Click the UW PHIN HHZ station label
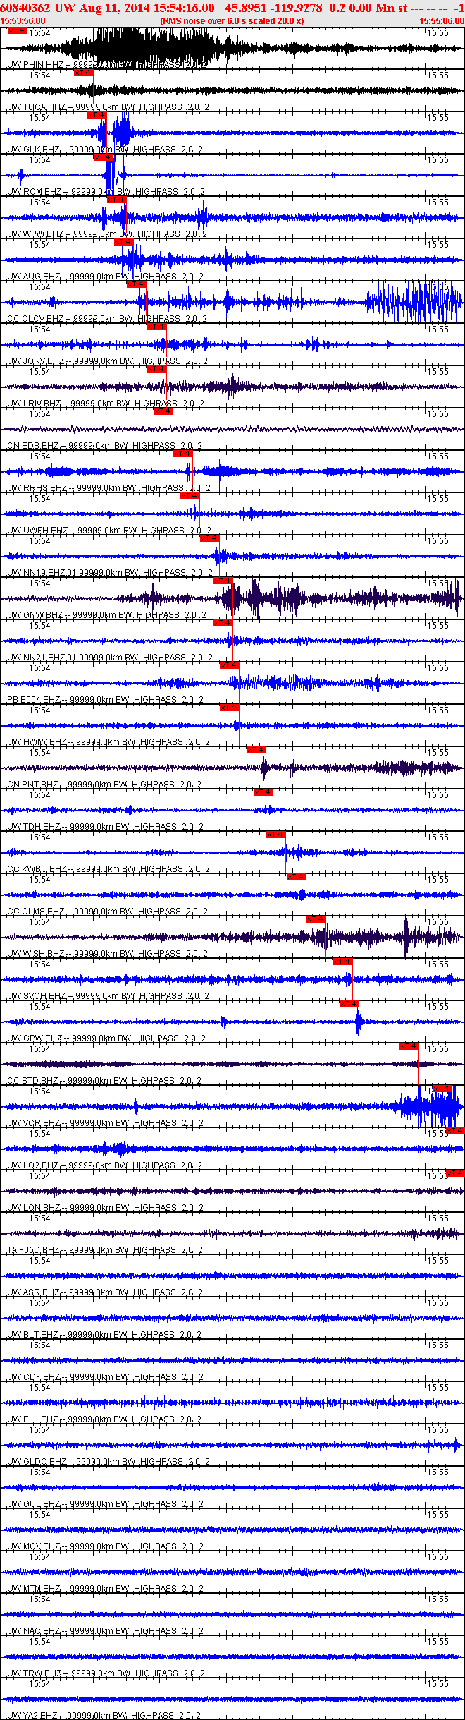The image size is (465, 1720). point(106,65)
